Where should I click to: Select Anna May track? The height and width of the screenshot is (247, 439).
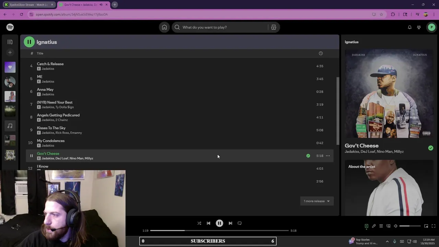pyautogui.click(x=180, y=92)
